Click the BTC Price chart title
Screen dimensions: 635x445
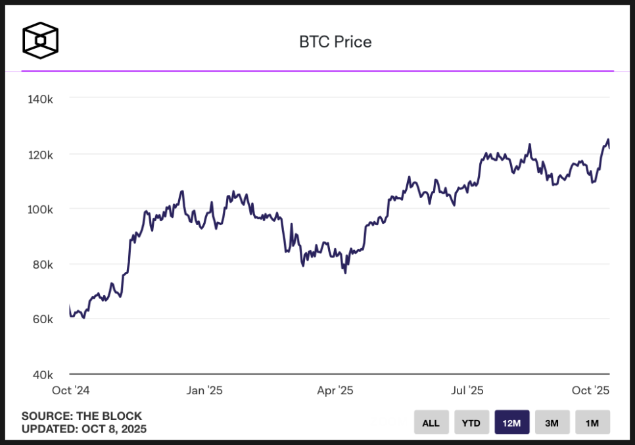pyautogui.click(x=335, y=42)
